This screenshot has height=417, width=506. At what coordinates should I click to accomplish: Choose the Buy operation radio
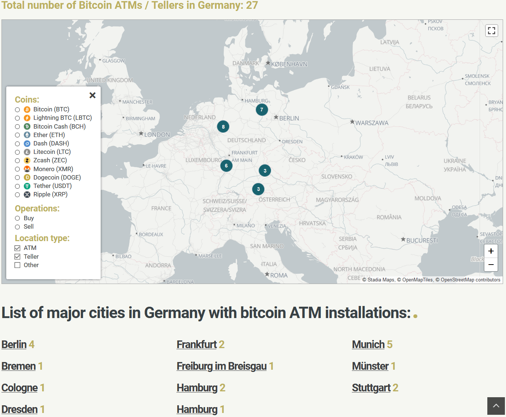click(x=17, y=218)
